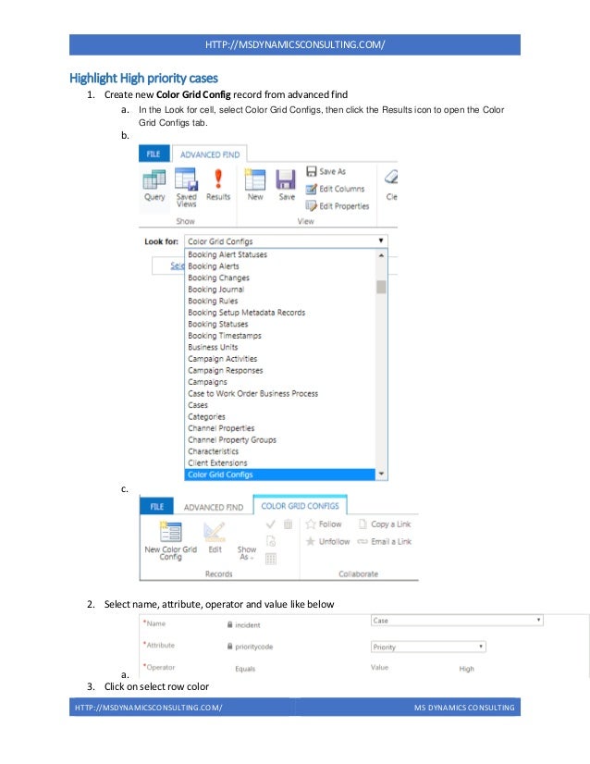Open the Show As dropdown

tap(247, 553)
